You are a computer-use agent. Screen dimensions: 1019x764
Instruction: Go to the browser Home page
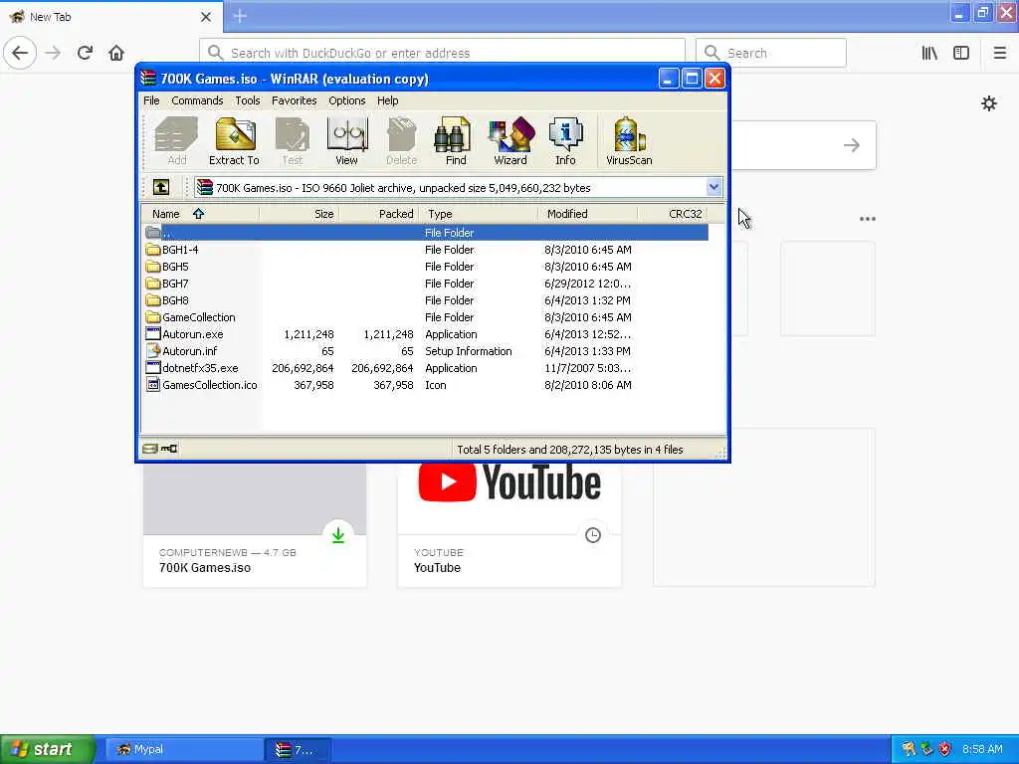116,53
